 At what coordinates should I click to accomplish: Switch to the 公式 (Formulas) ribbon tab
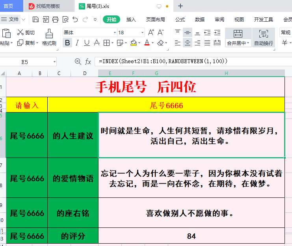[180, 19]
